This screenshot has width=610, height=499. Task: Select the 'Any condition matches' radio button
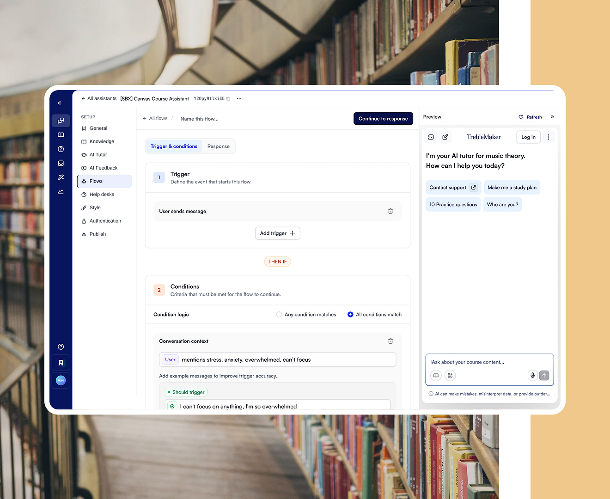279,314
